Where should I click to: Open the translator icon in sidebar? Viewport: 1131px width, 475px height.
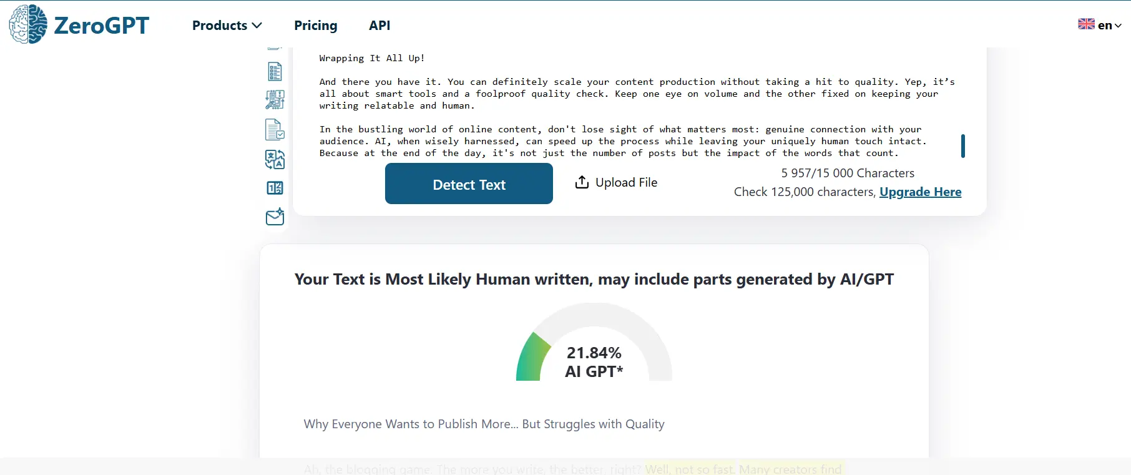pyautogui.click(x=275, y=159)
